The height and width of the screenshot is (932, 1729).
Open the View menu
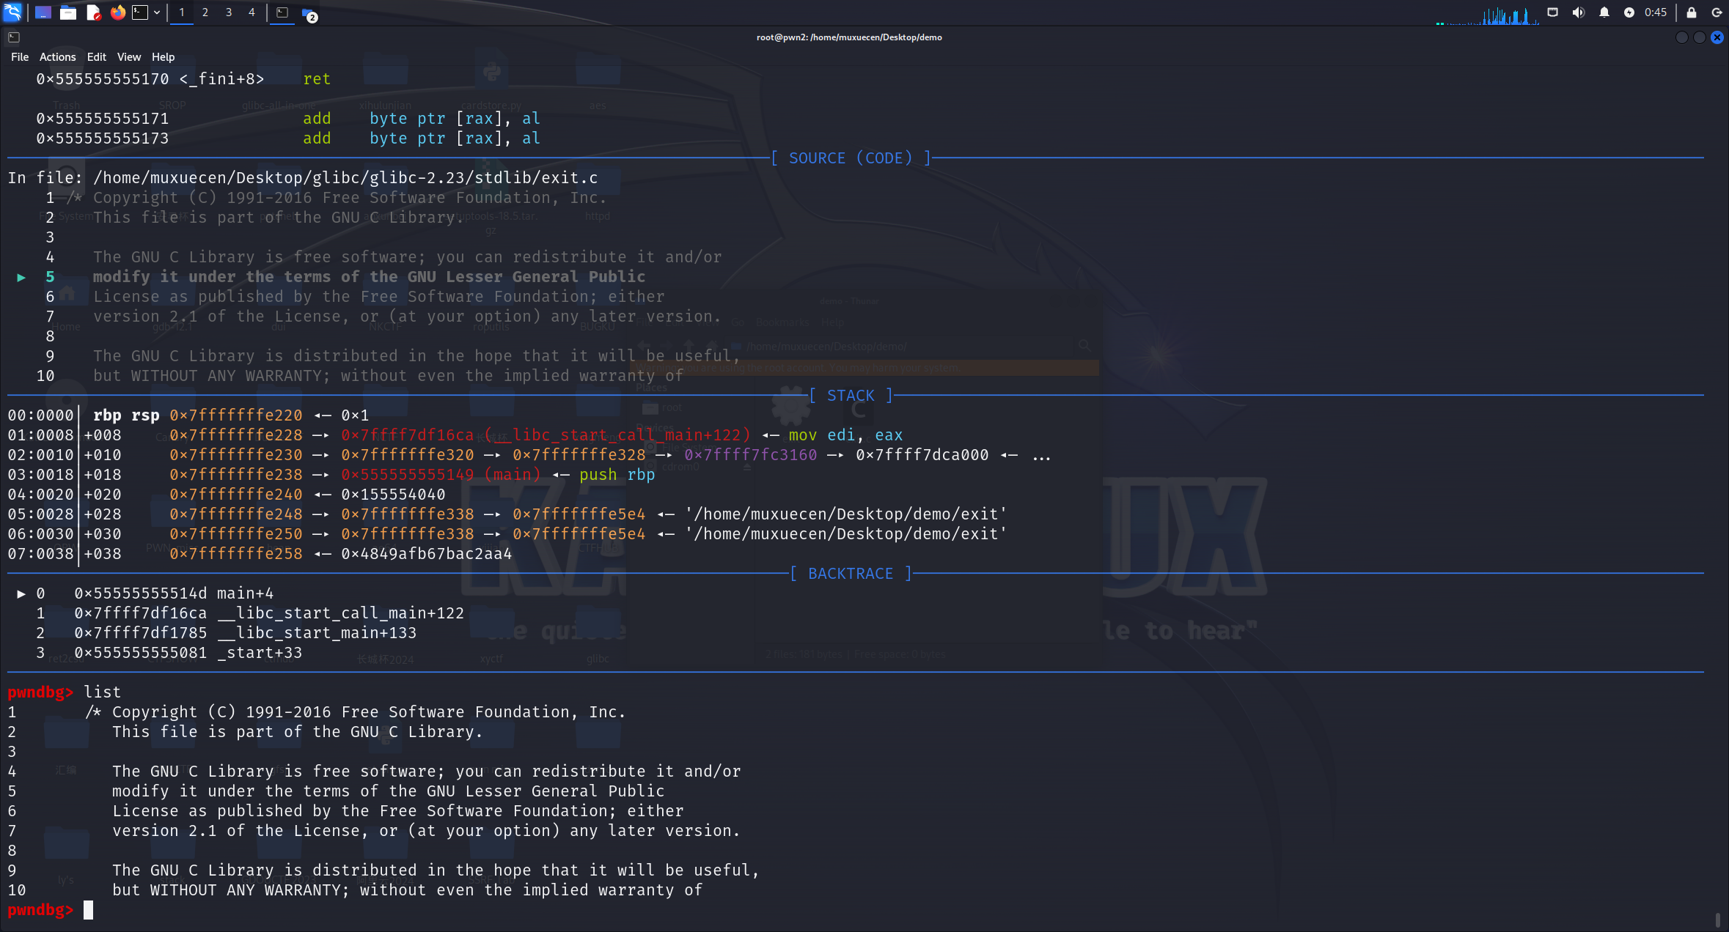(x=128, y=57)
